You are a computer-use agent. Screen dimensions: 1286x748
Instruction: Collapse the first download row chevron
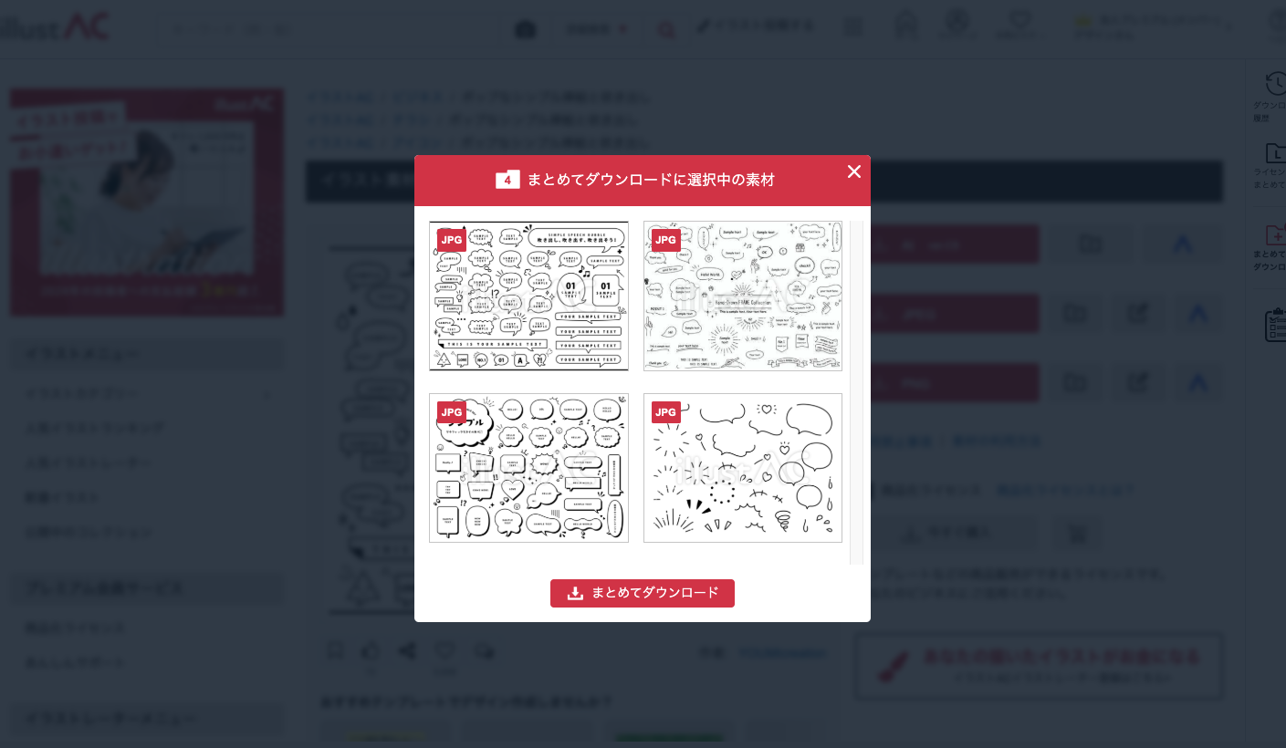pos(1182,244)
